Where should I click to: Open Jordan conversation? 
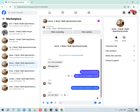20,80
